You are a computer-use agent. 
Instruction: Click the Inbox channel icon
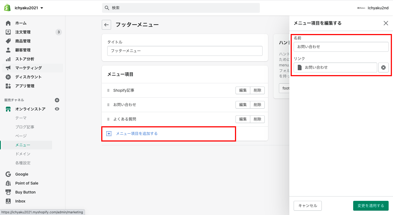[x=8, y=201]
